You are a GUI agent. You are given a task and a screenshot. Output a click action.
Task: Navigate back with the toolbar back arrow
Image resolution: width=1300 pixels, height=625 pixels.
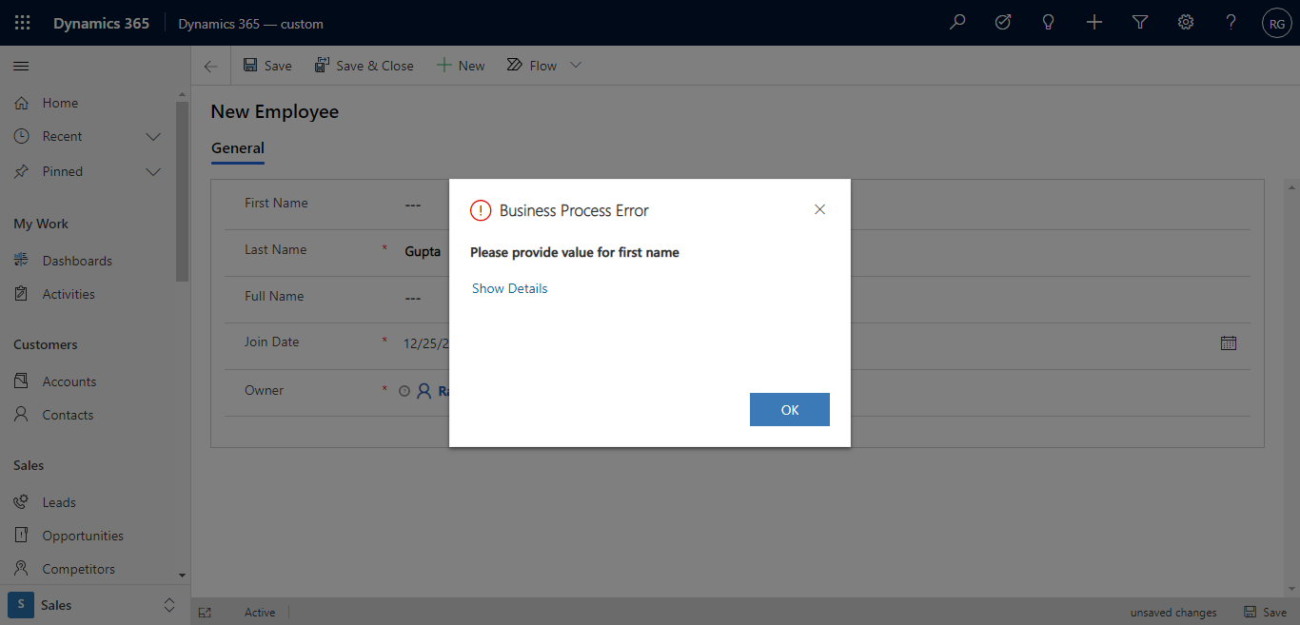point(210,65)
